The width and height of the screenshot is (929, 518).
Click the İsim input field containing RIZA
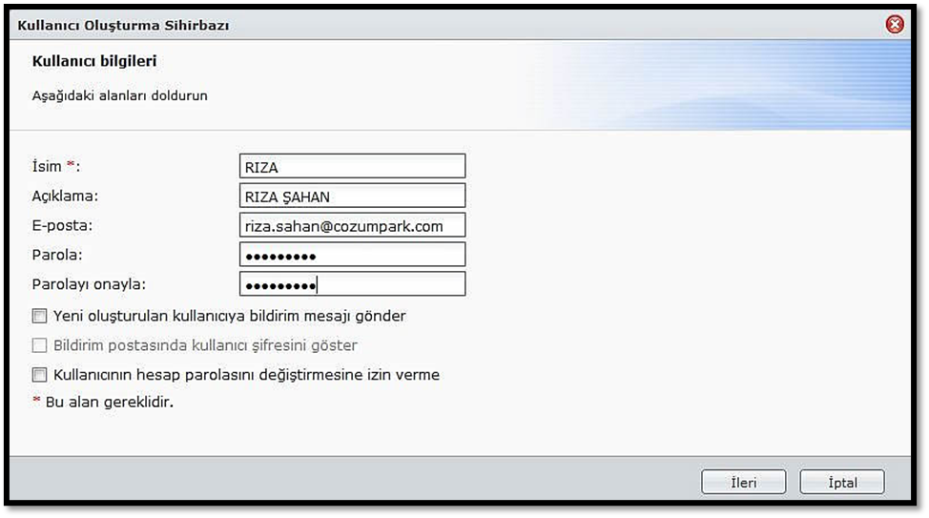(x=352, y=166)
